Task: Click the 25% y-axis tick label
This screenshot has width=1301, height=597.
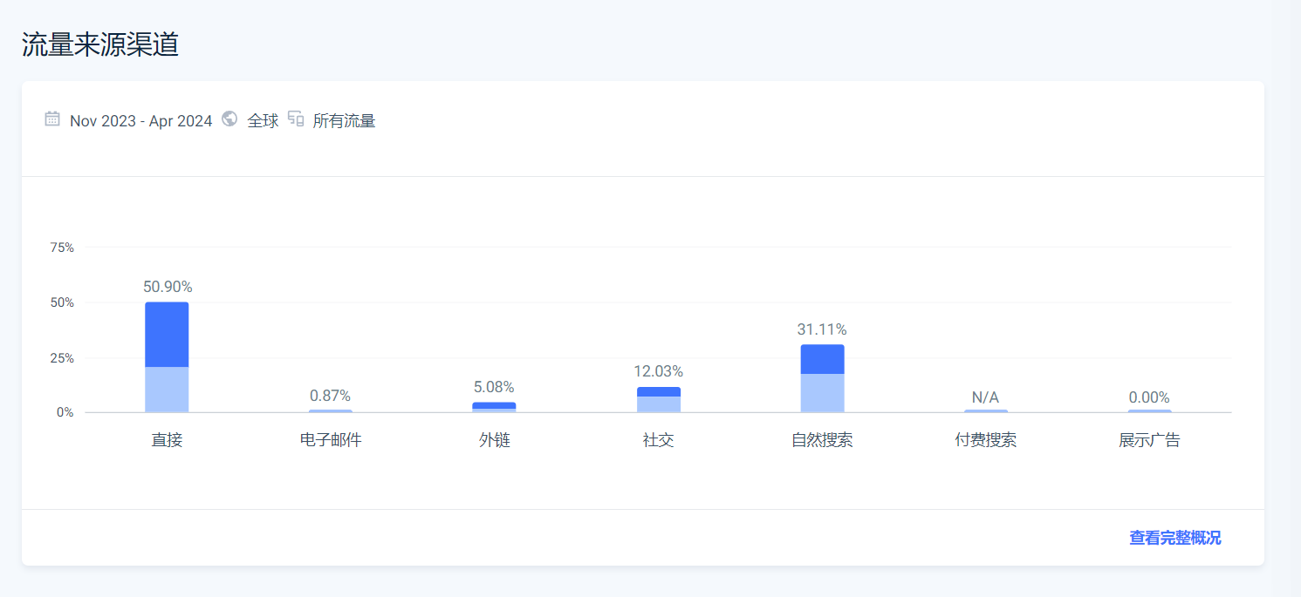Action: (62, 358)
